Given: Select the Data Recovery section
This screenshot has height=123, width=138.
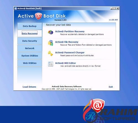Looking at the screenshot, I should point(30,33).
